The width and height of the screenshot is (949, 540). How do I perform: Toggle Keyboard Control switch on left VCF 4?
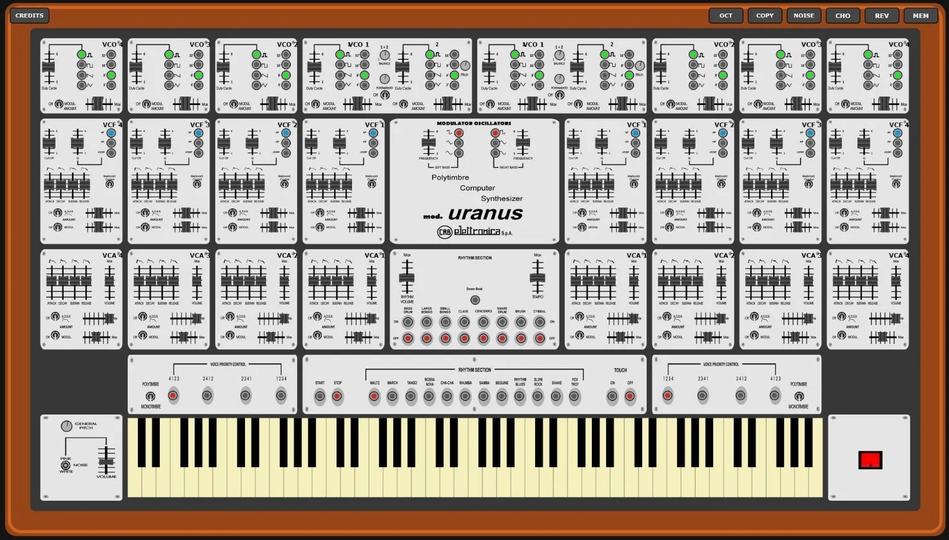pos(110,184)
